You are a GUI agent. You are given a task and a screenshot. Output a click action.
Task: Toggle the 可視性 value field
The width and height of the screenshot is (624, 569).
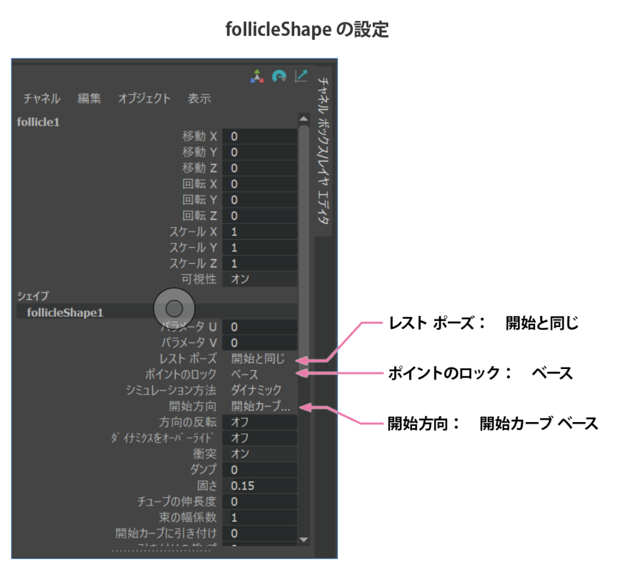[x=259, y=279]
